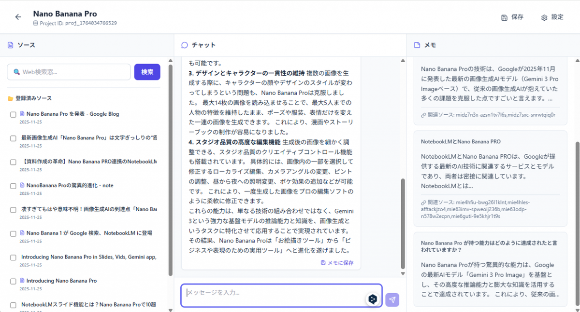The image size is (580, 312).
Task: Click the 登録済みソース section label
Action: [x=33, y=98]
